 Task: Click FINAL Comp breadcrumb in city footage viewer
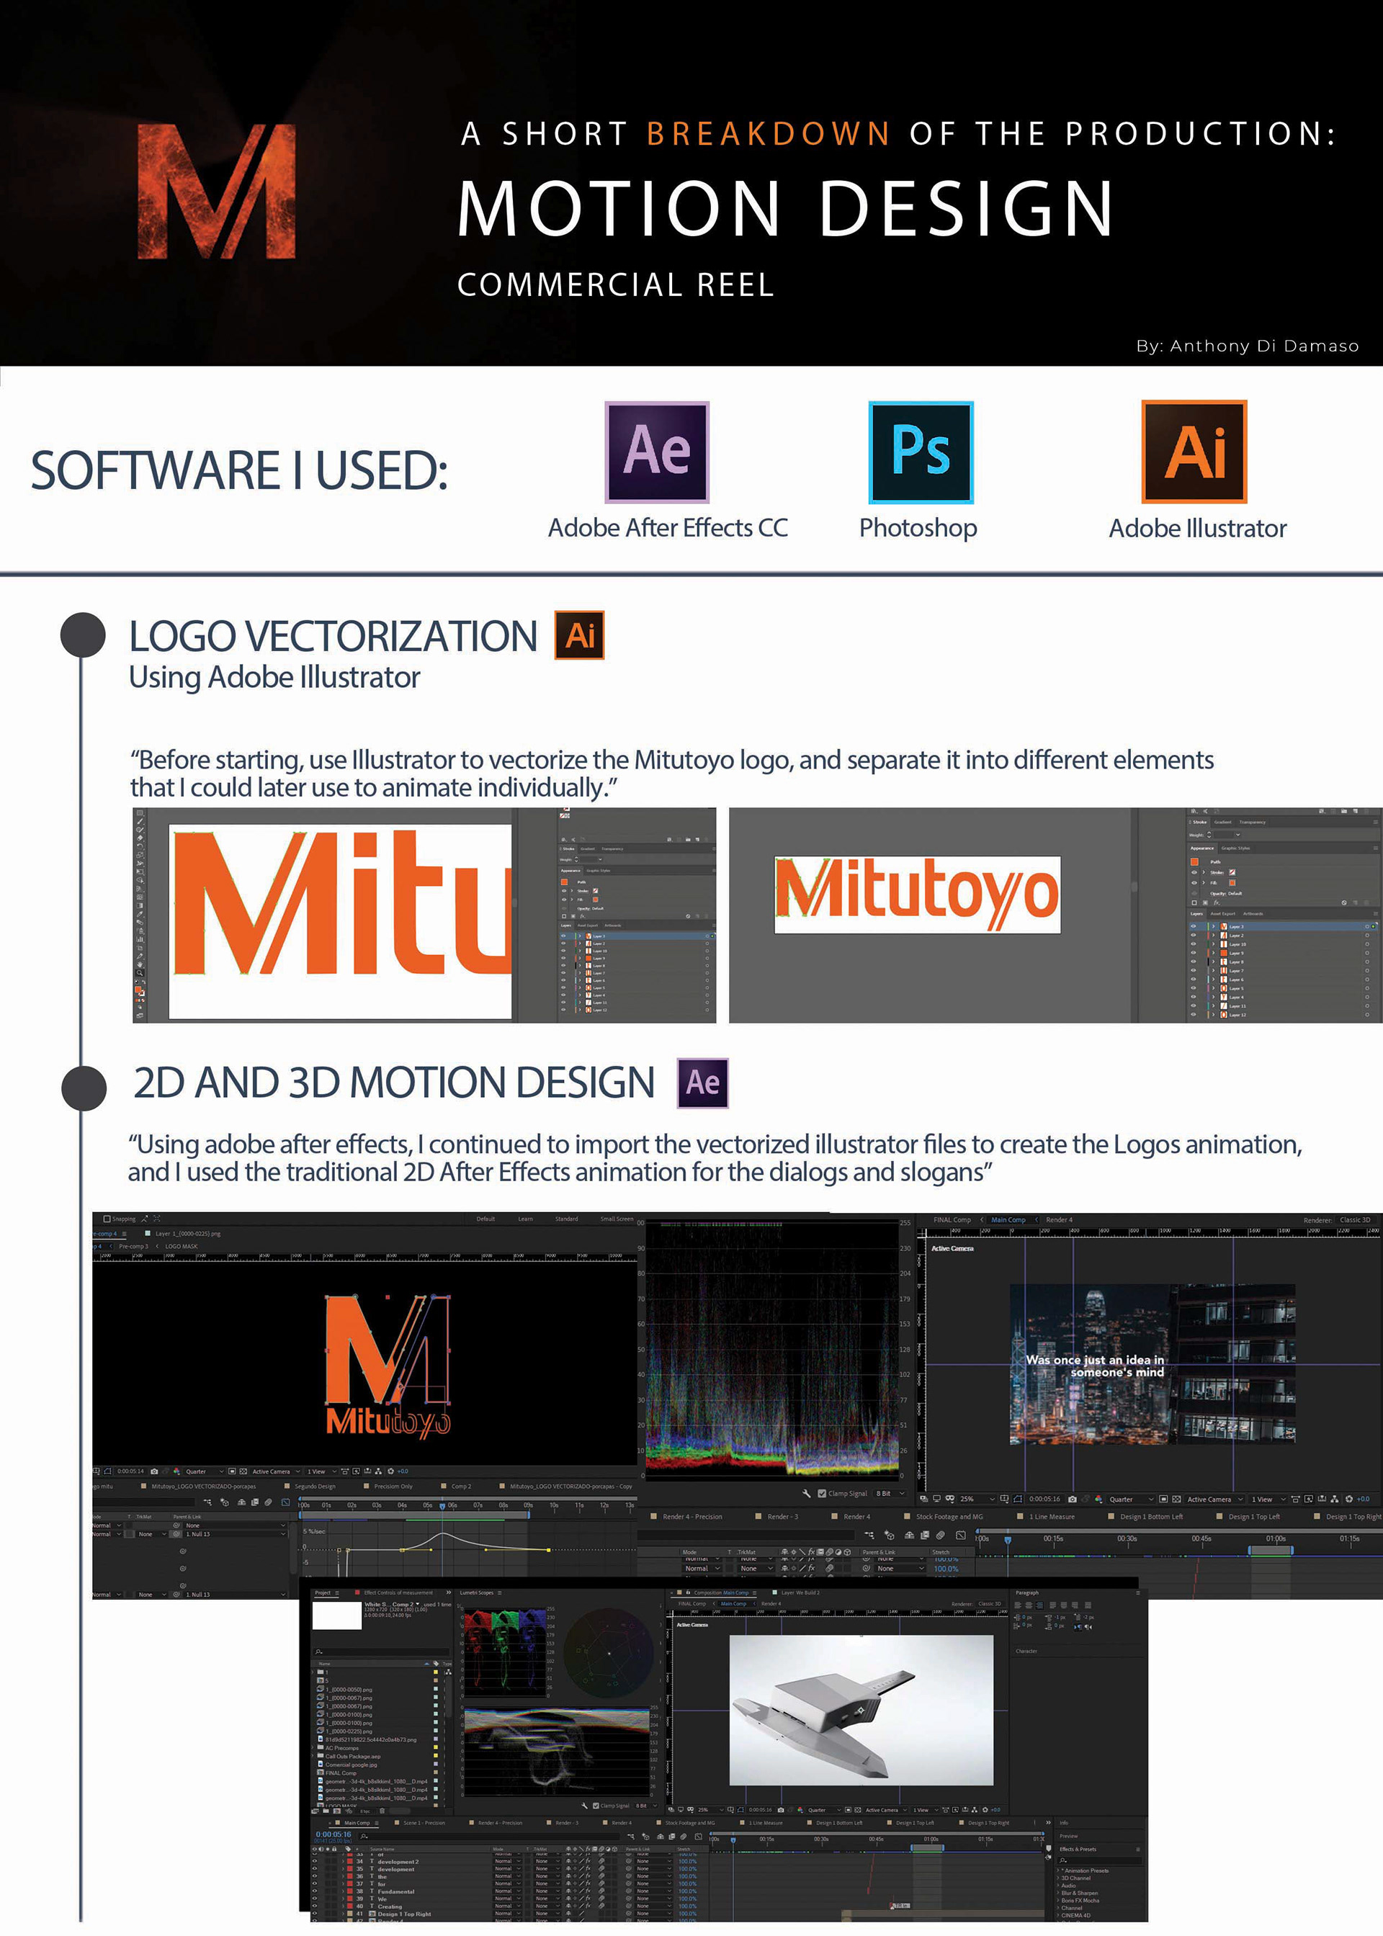952,1220
